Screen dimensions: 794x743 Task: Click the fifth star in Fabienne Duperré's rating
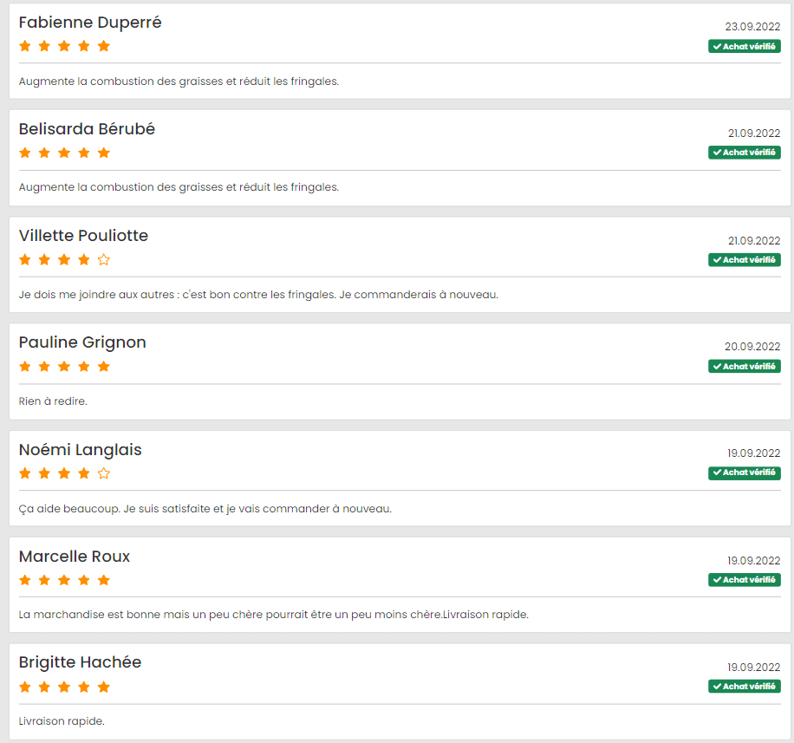[x=104, y=46]
